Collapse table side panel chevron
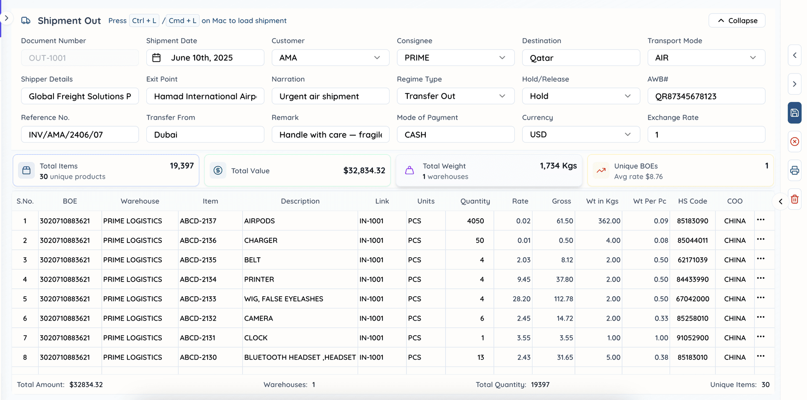This screenshot has width=807, height=400. (781, 201)
